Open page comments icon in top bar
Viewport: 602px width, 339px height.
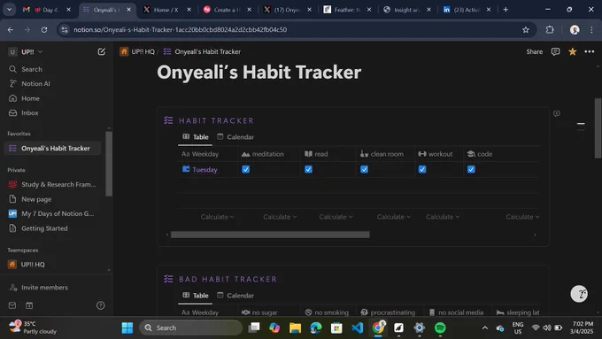point(555,51)
